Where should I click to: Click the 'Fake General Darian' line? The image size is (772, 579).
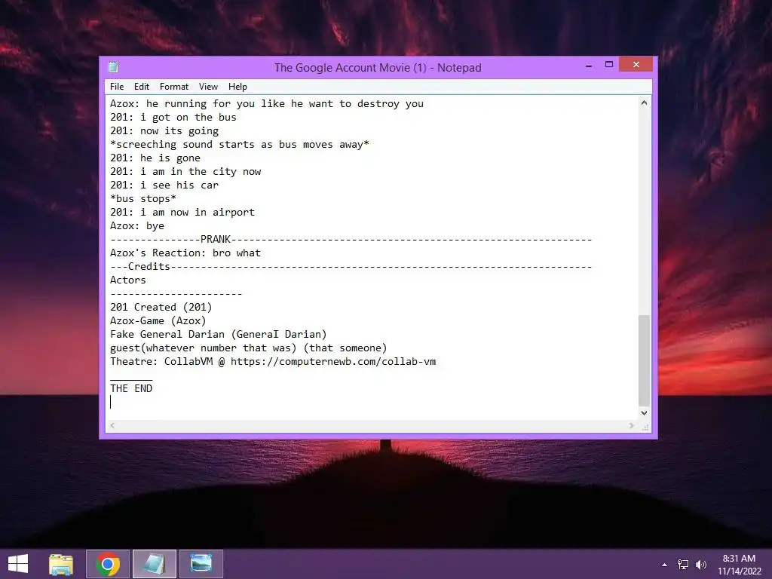point(218,334)
